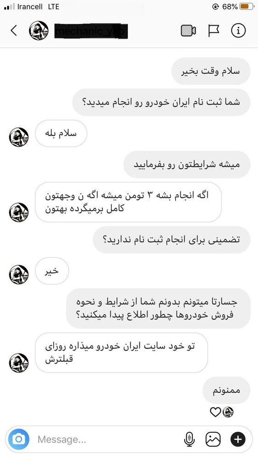Viewport: 258px width, 458px height.
Task: Go back using the header arrow
Action: tap(14, 30)
